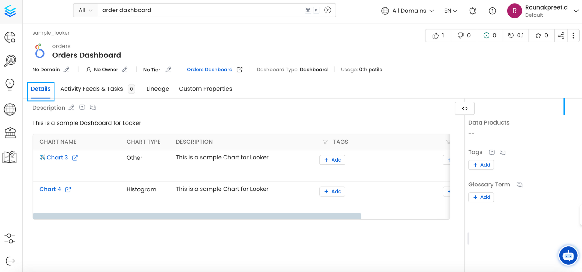Open the tasks count button
This screenshot has width=582, height=272.
point(490,36)
